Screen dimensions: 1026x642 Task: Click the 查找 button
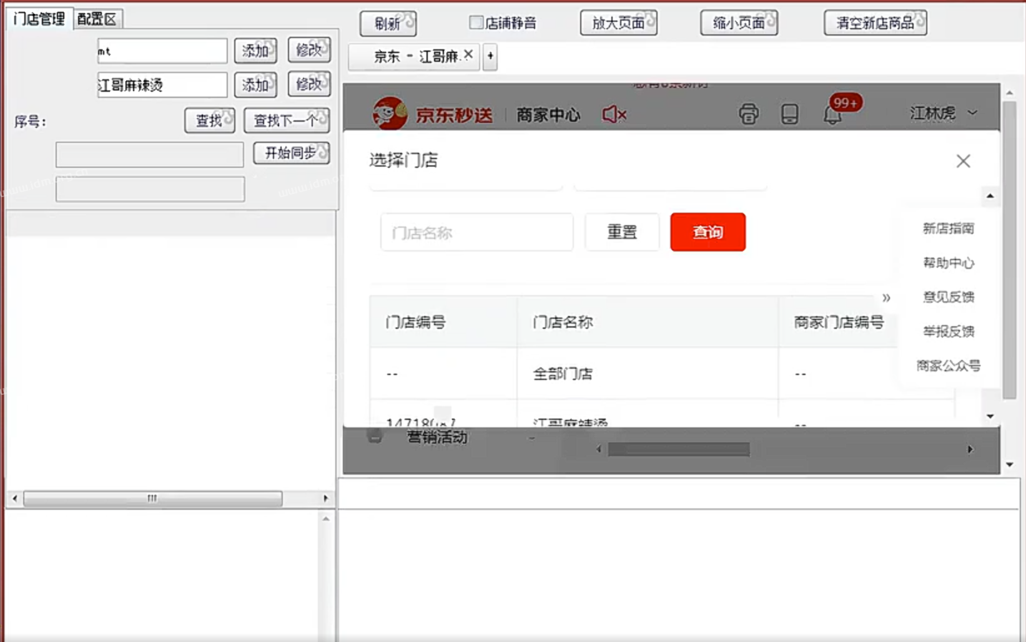[x=210, y=120]
